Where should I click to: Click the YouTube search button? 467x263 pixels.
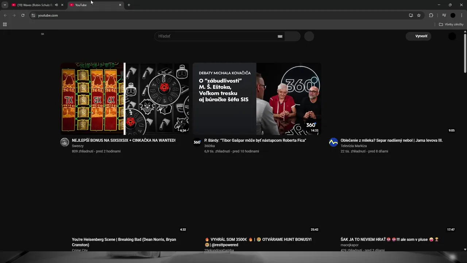[x=293, y=36]
